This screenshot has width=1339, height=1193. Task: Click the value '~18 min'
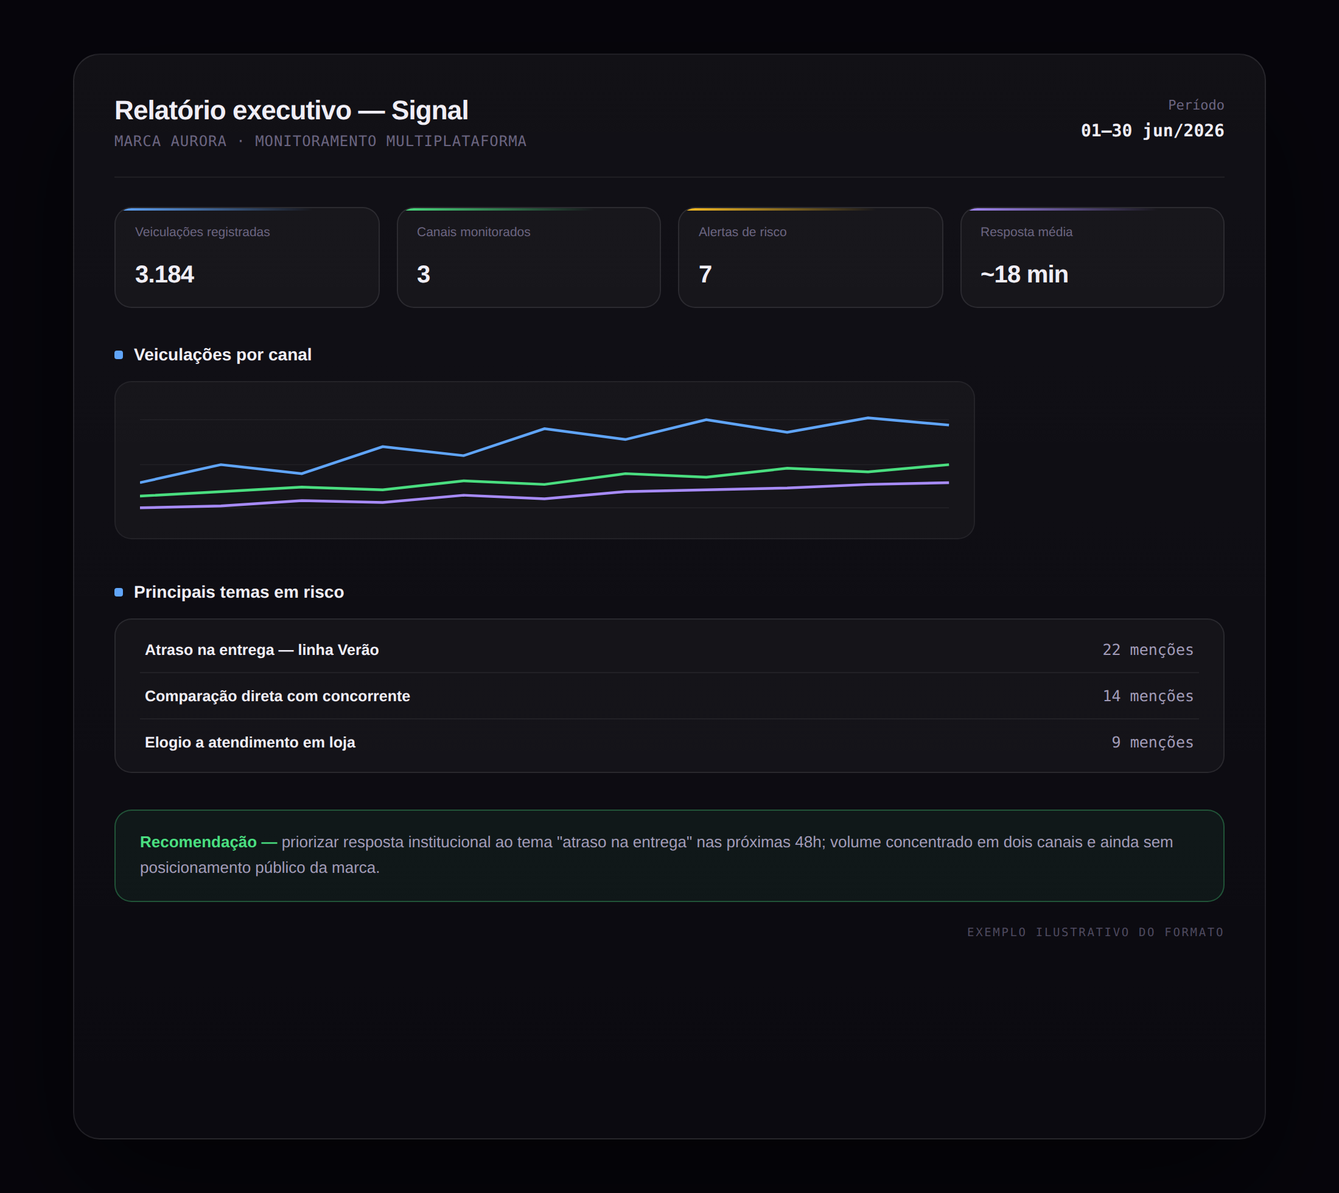[x=1024, y=274]
